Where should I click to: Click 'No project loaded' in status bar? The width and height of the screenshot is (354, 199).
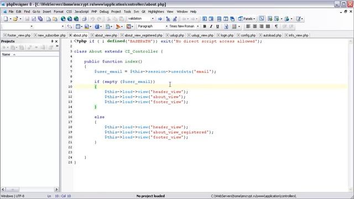150,196
